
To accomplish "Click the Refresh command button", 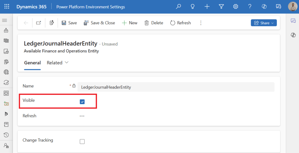I will (181, 23).
